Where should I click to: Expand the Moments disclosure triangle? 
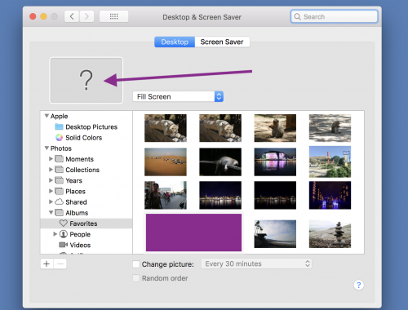tap(51, 158)
